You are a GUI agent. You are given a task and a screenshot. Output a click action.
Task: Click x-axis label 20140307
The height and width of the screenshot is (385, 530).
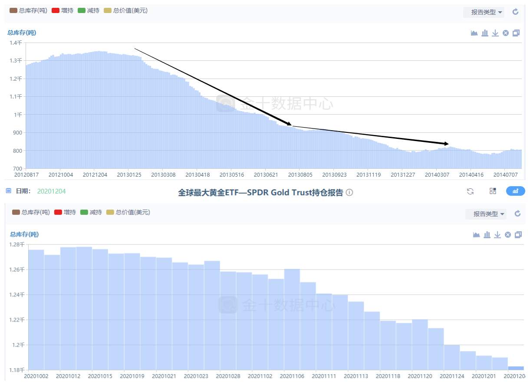[x=437, y=174]
